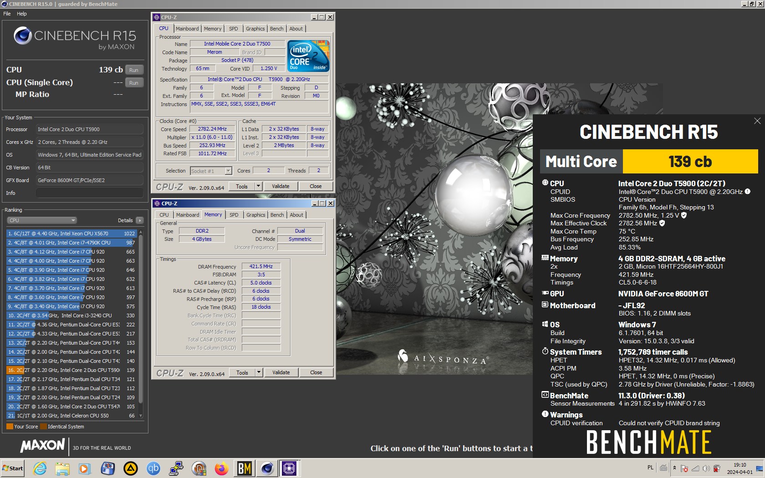The image size is (765, 478).
Task: Switch to Cinebench taskbar icon
Action: click(267, 468)
